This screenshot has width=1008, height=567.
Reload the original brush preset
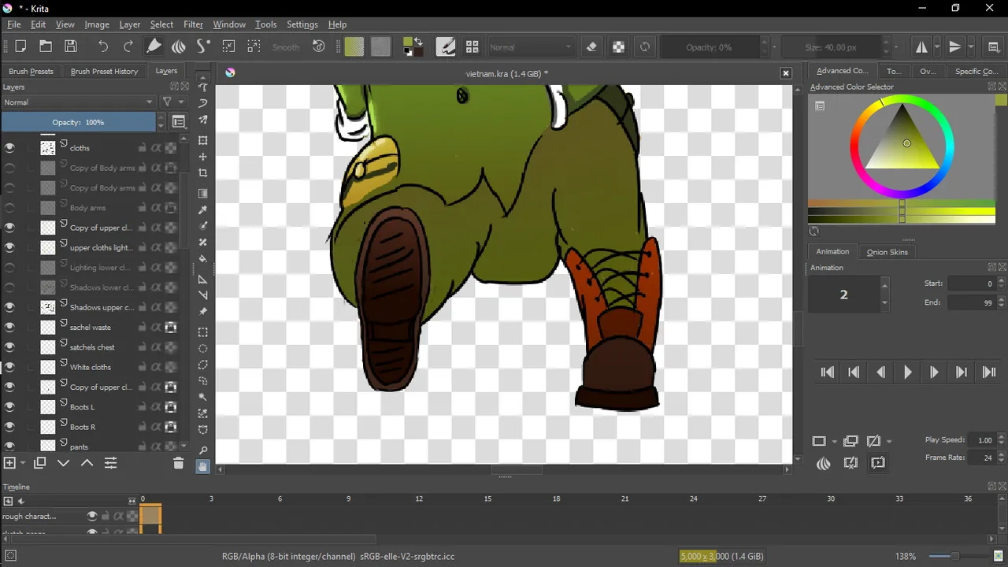(x=645, y=46)
